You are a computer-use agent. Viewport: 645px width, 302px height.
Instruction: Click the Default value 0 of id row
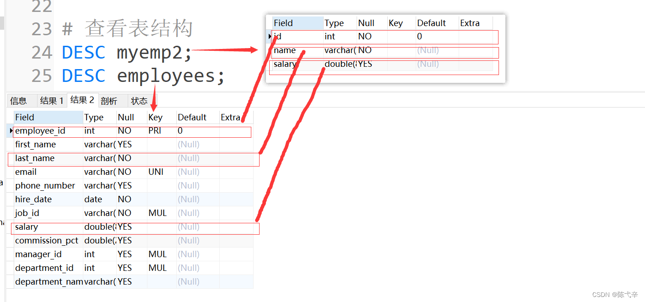(x=437, y=37)
